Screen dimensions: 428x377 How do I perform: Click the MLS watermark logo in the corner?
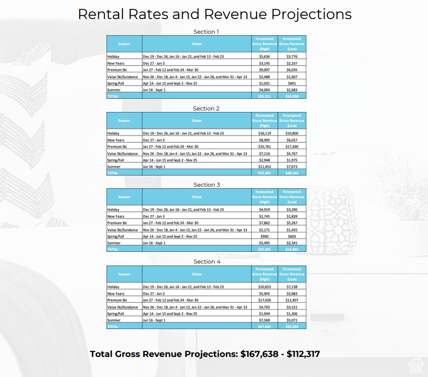(416, 365)
